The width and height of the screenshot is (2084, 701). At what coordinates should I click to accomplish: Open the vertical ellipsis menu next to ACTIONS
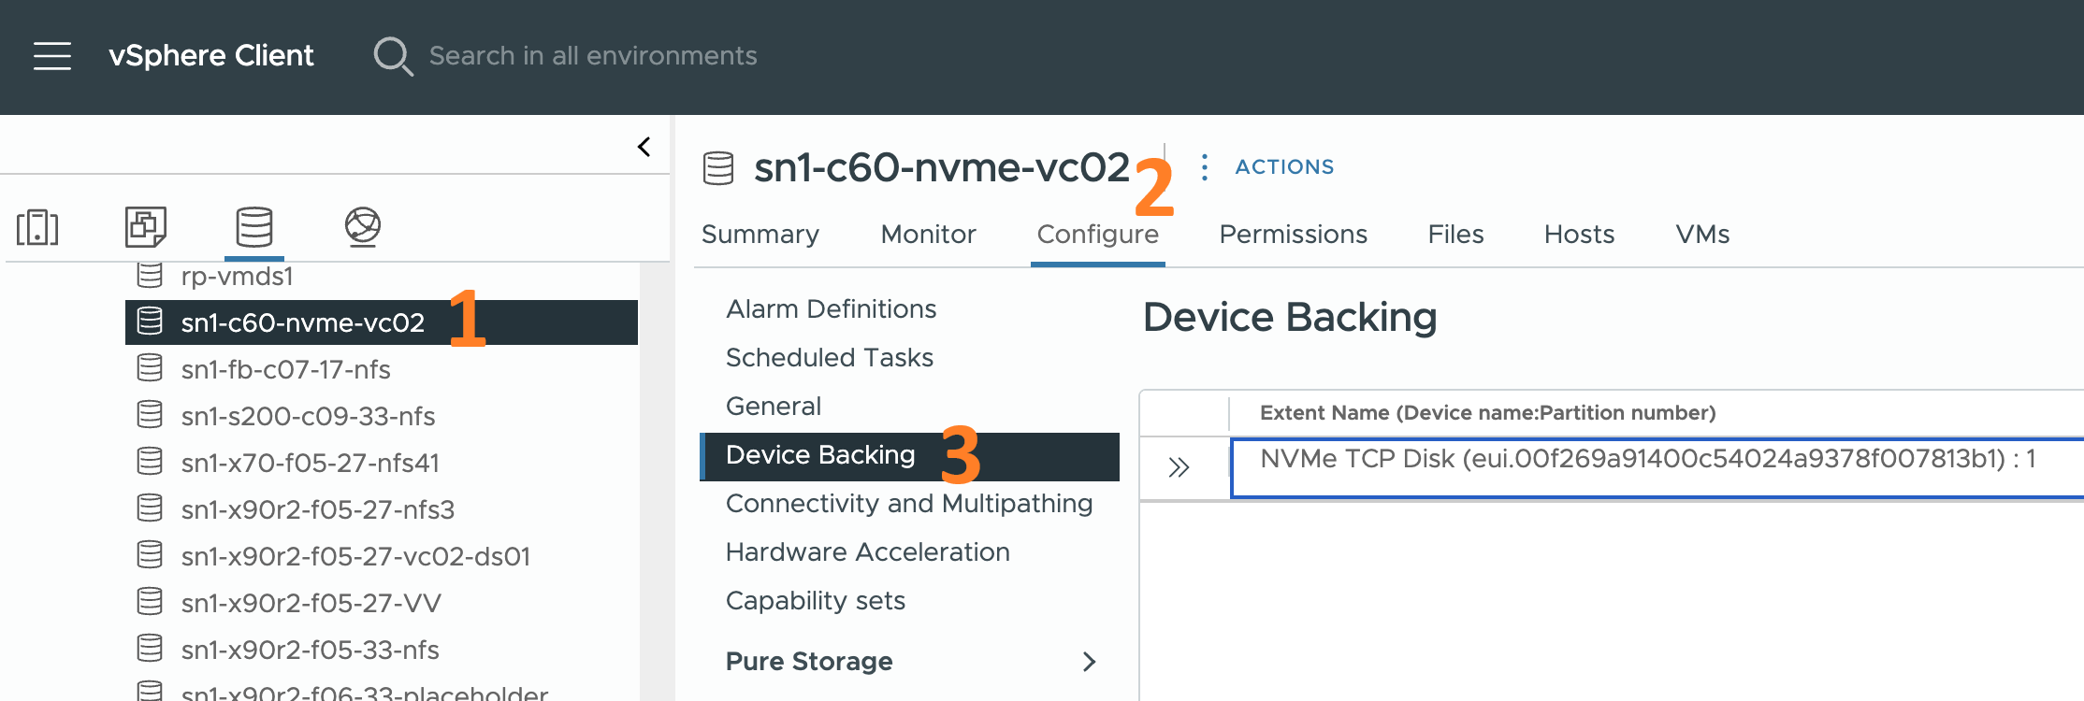1204,168
